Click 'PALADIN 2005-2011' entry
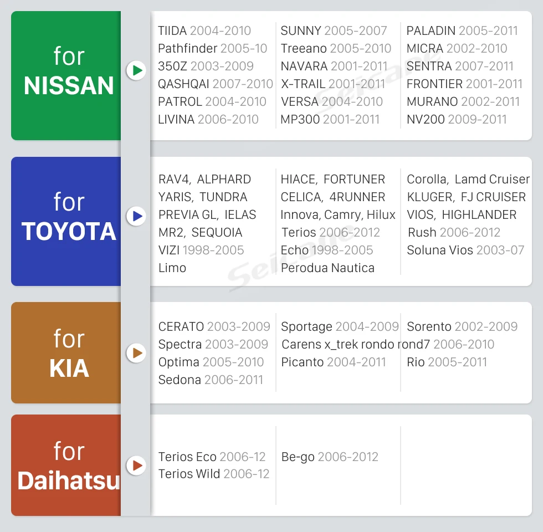Screen dimensions: 543x532 click(x=462, y=30)
